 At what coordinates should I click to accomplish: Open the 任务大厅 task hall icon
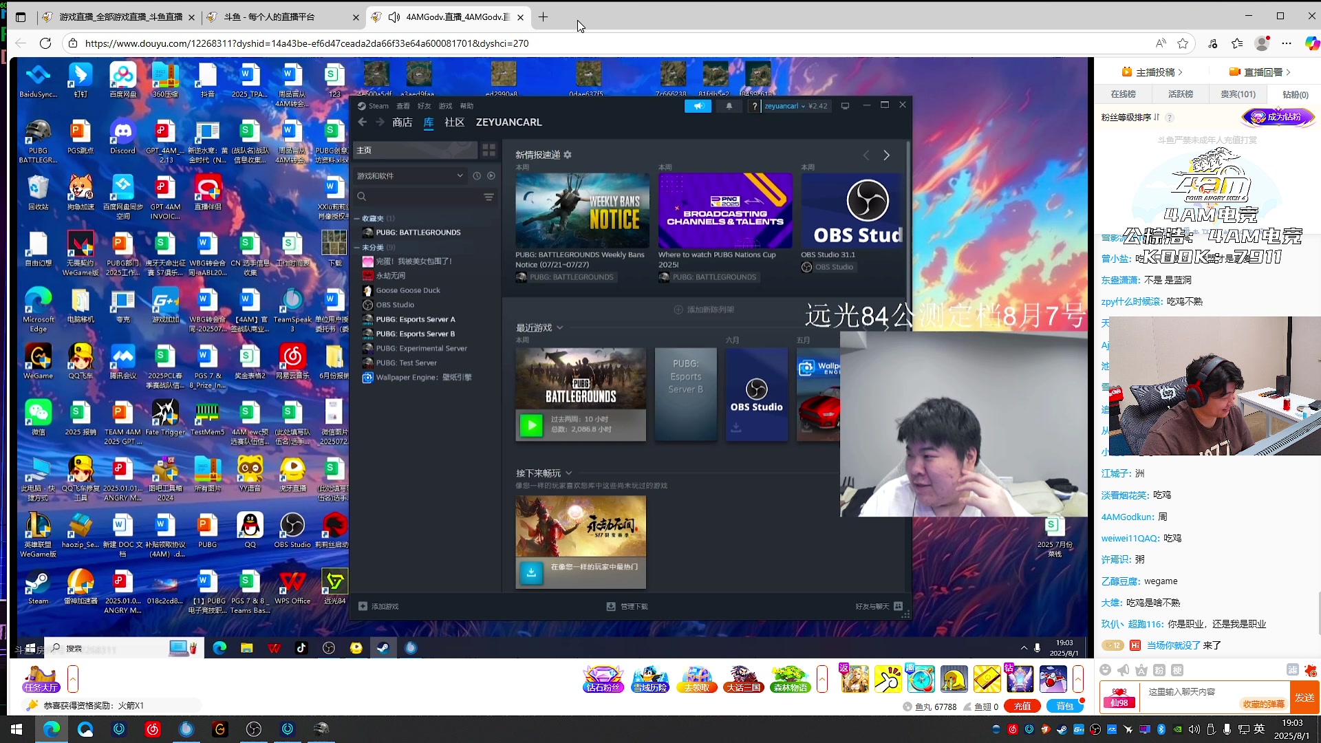click(41, 679)
